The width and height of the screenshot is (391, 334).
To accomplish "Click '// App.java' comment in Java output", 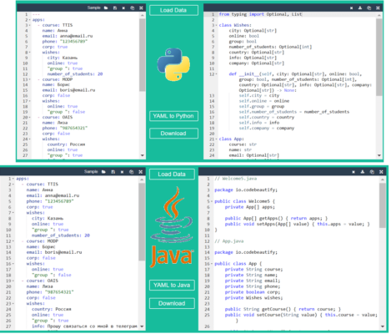I will pyautogui.click(x=229, y=241).
